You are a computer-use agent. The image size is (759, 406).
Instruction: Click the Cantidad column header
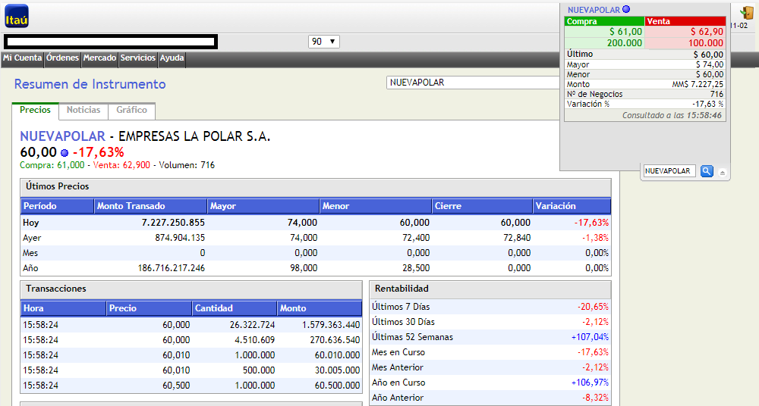(x=235, y=308)
